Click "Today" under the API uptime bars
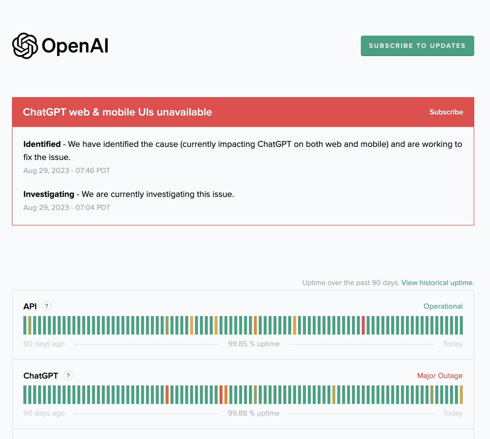This screenshot has width=490, height=439. pos(453,344)
